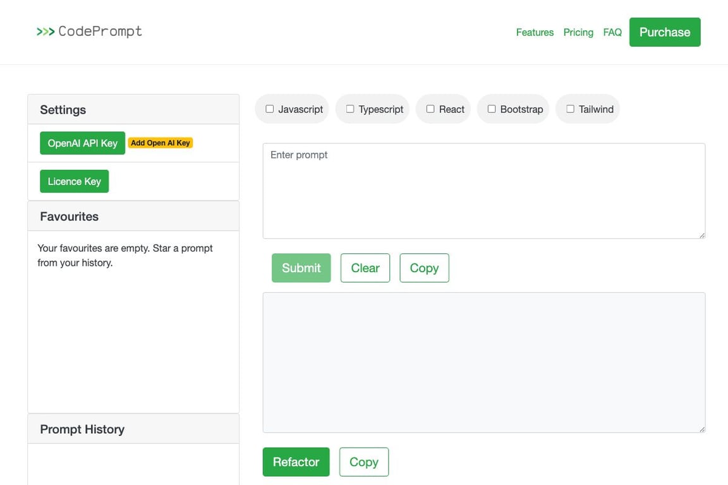Open the OpenAI API Key setting
728x485 pixels.
click(82, 143)
